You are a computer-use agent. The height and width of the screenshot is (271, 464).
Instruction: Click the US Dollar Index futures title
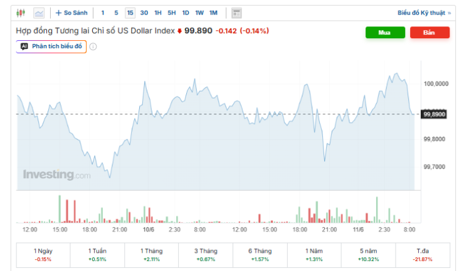[95, 31]
